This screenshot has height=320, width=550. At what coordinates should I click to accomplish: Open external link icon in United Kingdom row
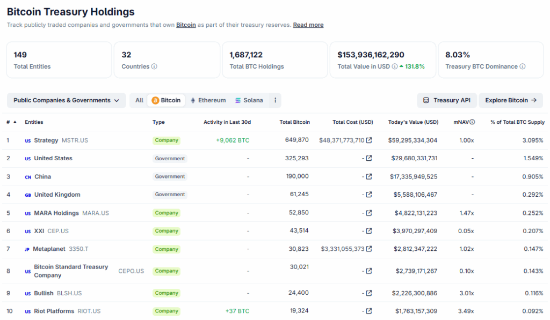click(x=369, y=195)
